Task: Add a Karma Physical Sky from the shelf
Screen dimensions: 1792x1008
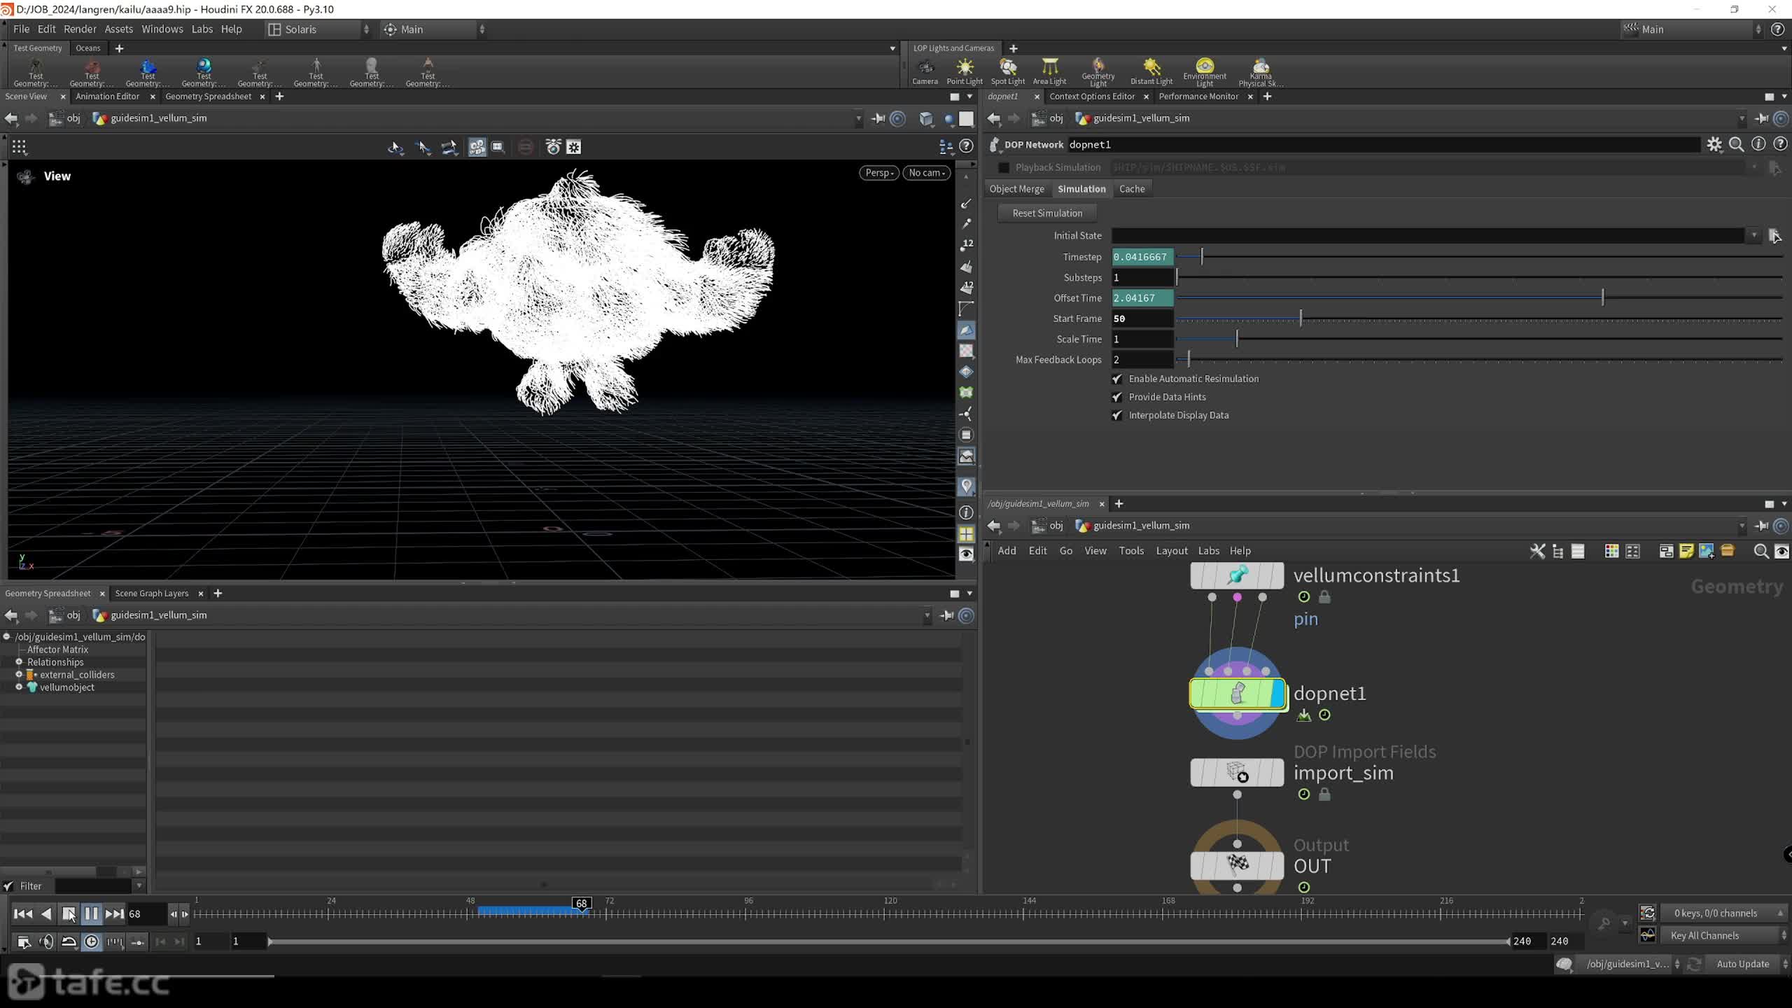Action: tap(1261, 72)
